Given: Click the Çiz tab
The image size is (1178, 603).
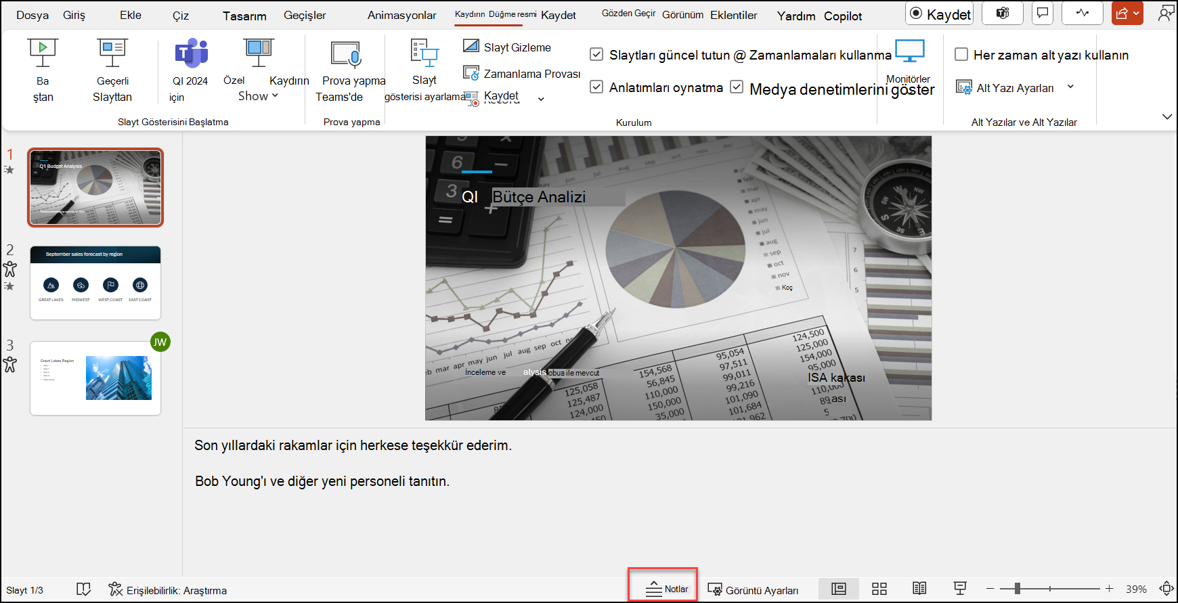Looking at the screenshot, I should tap(181, 16).
